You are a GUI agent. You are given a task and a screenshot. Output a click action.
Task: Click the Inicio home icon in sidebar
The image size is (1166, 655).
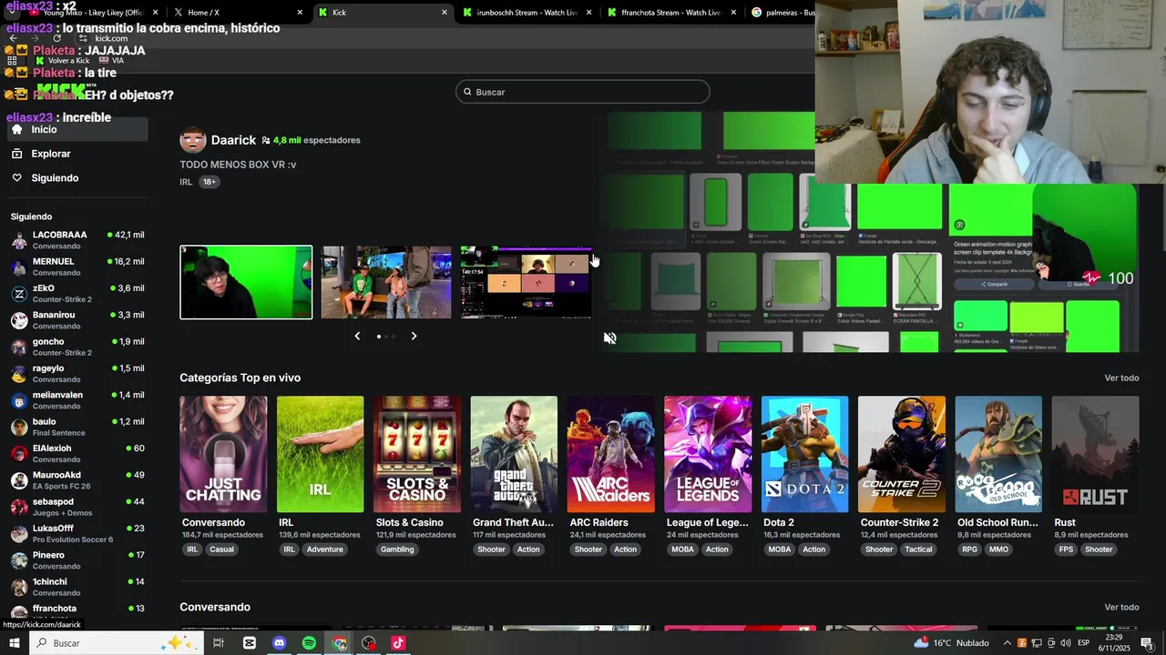tap(16, 129)
